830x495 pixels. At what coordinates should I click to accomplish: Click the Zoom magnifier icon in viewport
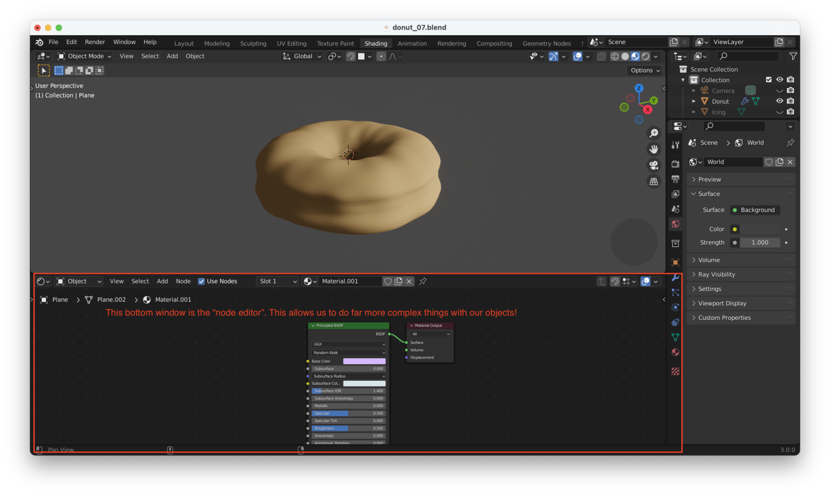coord(654,133)
